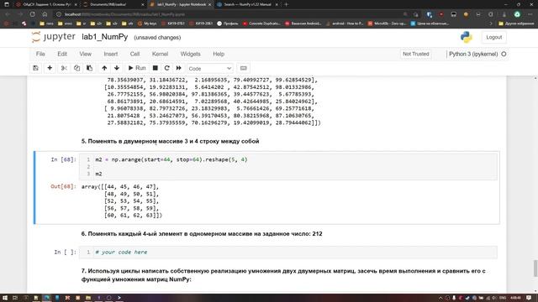Viewport: 538px width, 302px height.
Task: Move the selected cell down
Action: (117, 68)
